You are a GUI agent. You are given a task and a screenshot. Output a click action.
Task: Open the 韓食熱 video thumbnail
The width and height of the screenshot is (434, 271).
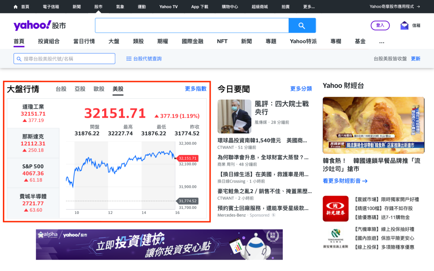pos(373,125)
